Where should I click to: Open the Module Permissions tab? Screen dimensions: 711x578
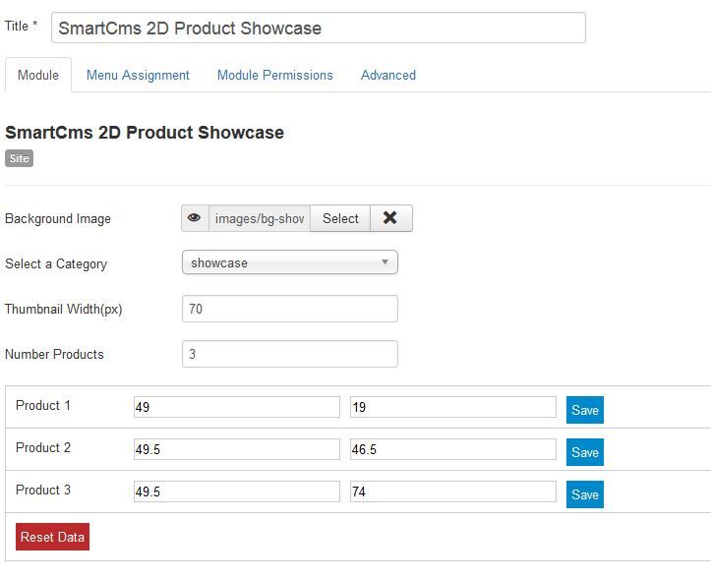click(x=275, y=75)
